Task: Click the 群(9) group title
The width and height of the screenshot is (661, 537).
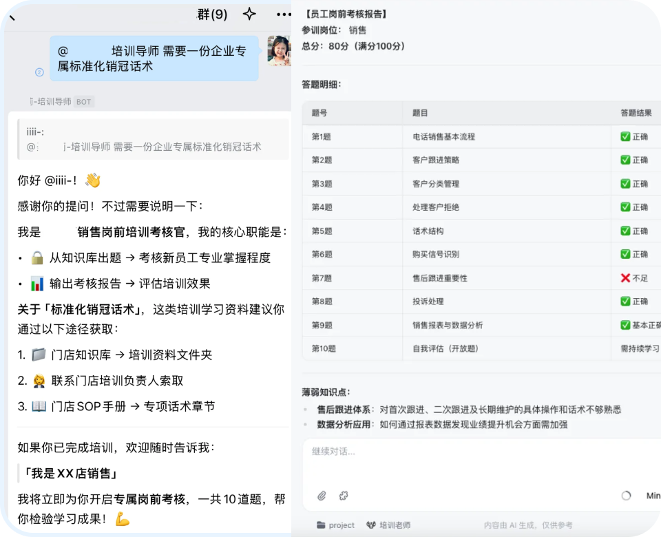Action: [x=213, y=14]
